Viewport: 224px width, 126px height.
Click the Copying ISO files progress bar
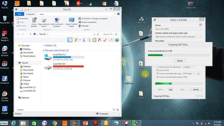click(178, 55)
